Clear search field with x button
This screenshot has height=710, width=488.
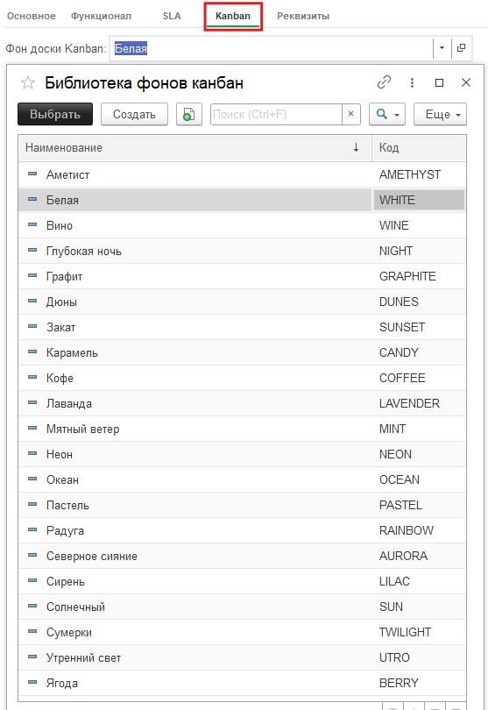(350, 114)
